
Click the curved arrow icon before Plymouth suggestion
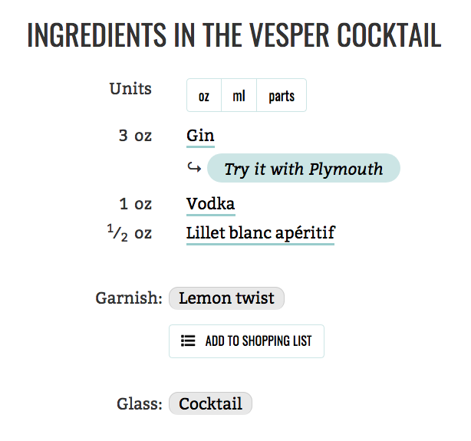click(194, 168)
